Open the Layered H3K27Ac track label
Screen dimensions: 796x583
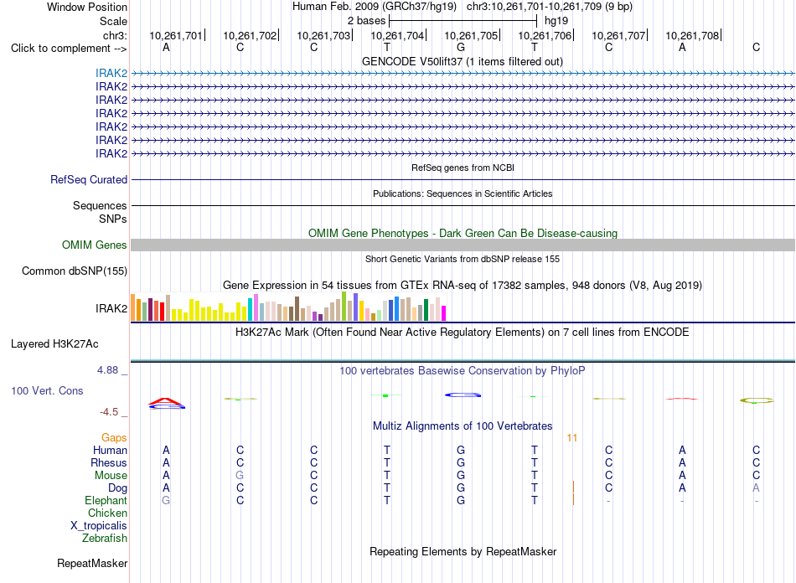click(54, 344)
